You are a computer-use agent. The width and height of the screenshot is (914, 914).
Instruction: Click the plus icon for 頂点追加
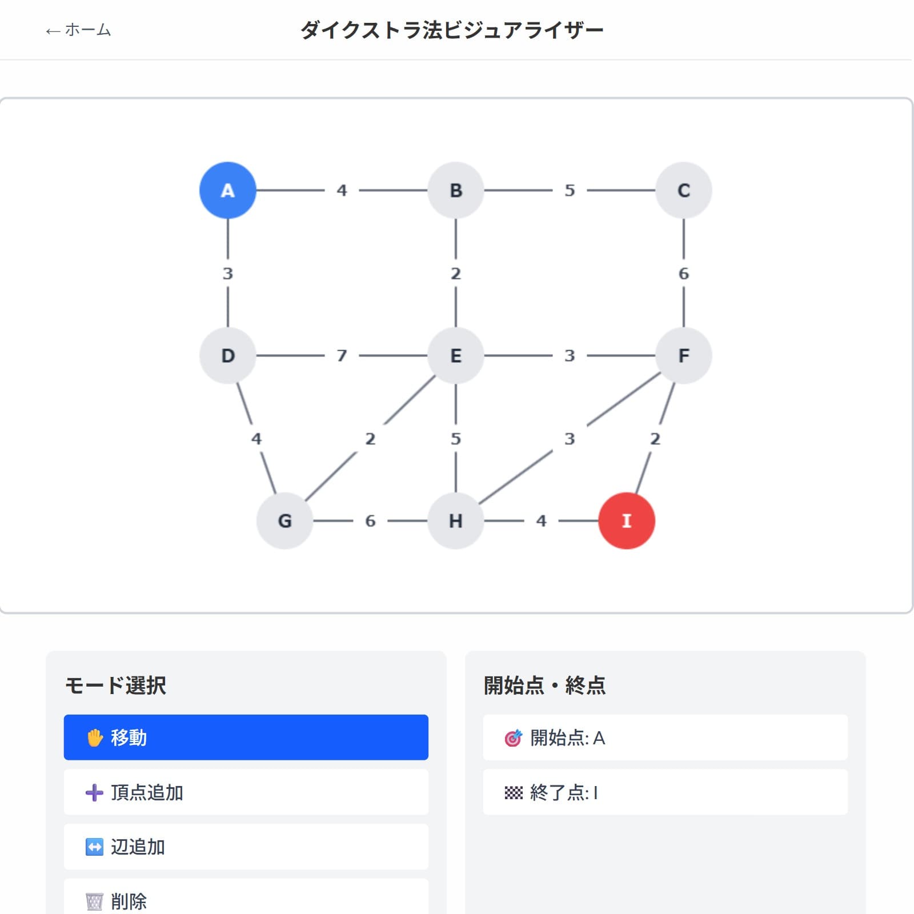(94, 792)
